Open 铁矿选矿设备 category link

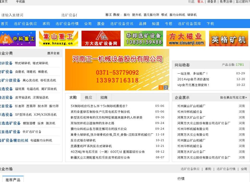coord(32,132)
